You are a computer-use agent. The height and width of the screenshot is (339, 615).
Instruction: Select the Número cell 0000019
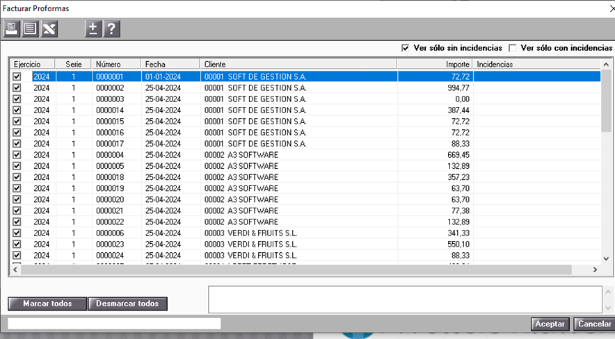point(116,188)
